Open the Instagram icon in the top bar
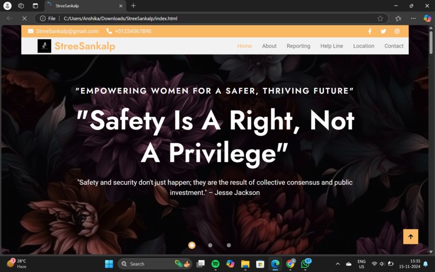Screen dimensions: 435x272 pyautogui.click(x=397, y=31)
